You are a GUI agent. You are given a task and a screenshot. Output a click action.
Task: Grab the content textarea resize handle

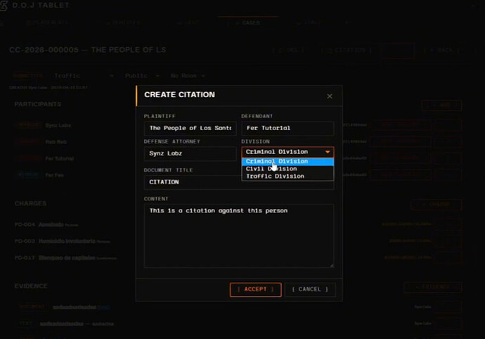(x=332, y=265)
